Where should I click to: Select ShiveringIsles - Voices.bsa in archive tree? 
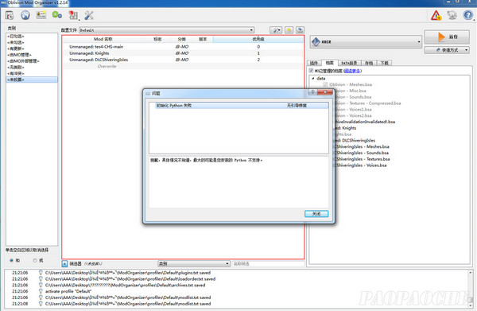[361, 165]
